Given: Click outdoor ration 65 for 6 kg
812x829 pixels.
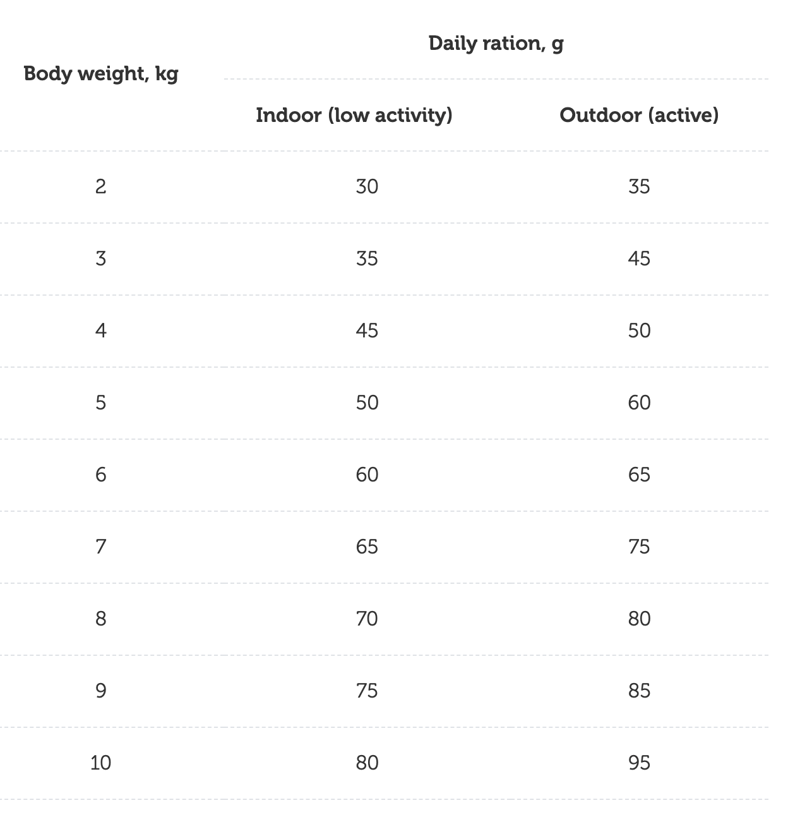Looking at the screenshot, I should coord(639,475).
